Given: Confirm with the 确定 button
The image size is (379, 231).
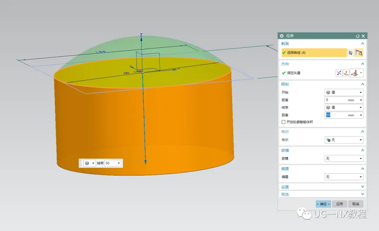Looking at the screenshot, I should tap(323, 204).
